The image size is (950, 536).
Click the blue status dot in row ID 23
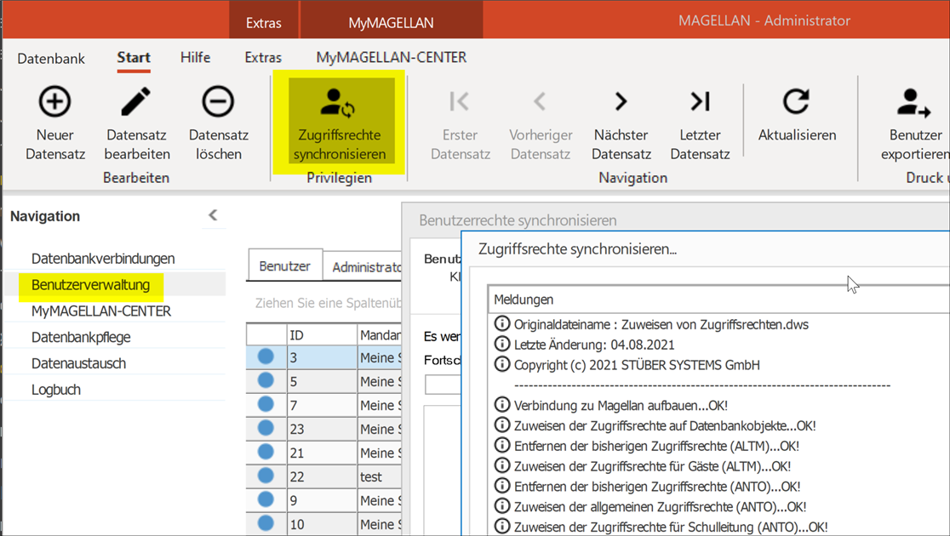click(266, 428)
